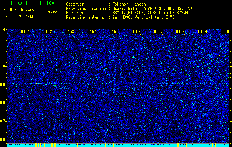Click R820T2(RTL-SDR) receiver details
232x147 pixels.
point(151,13)
